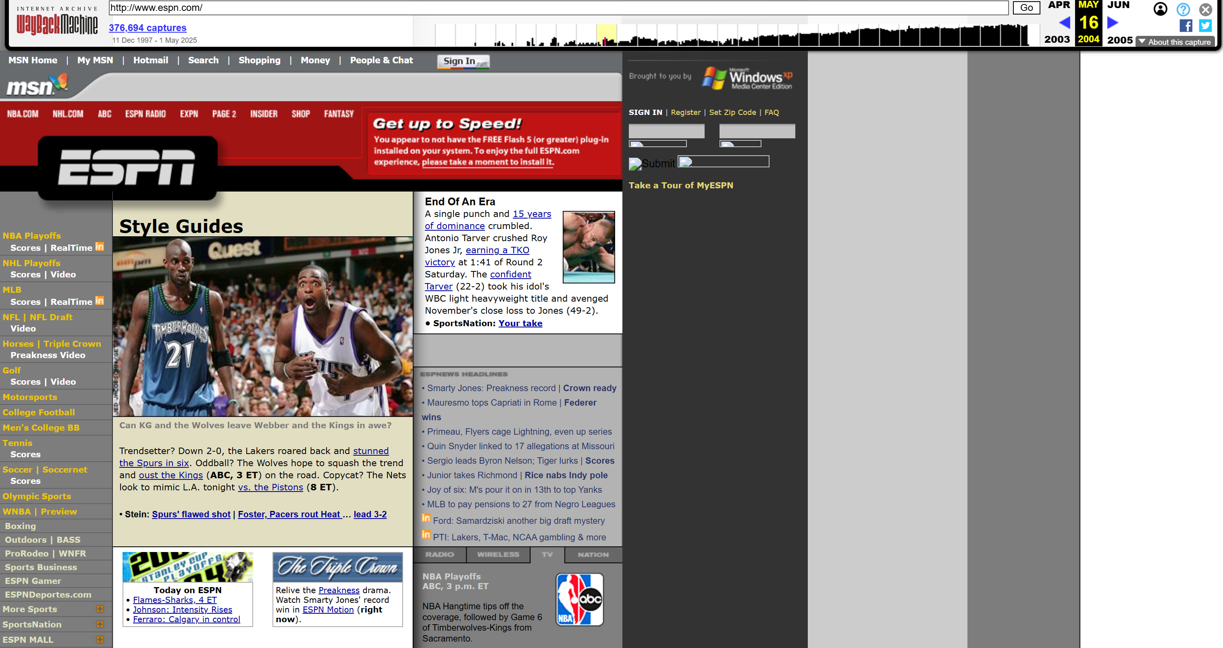This screenshot has height=648, width=1223.
Task: Open the Hotmail menu item
Action: tap(150, 60)
